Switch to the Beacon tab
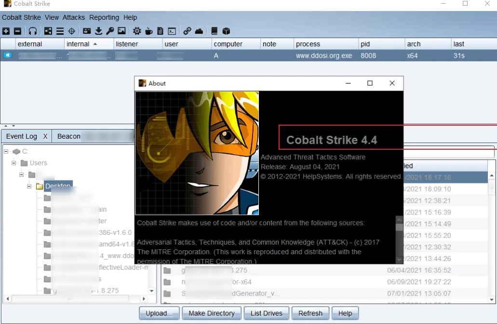This screenshot has width=497, height=324. click(69, 136)
